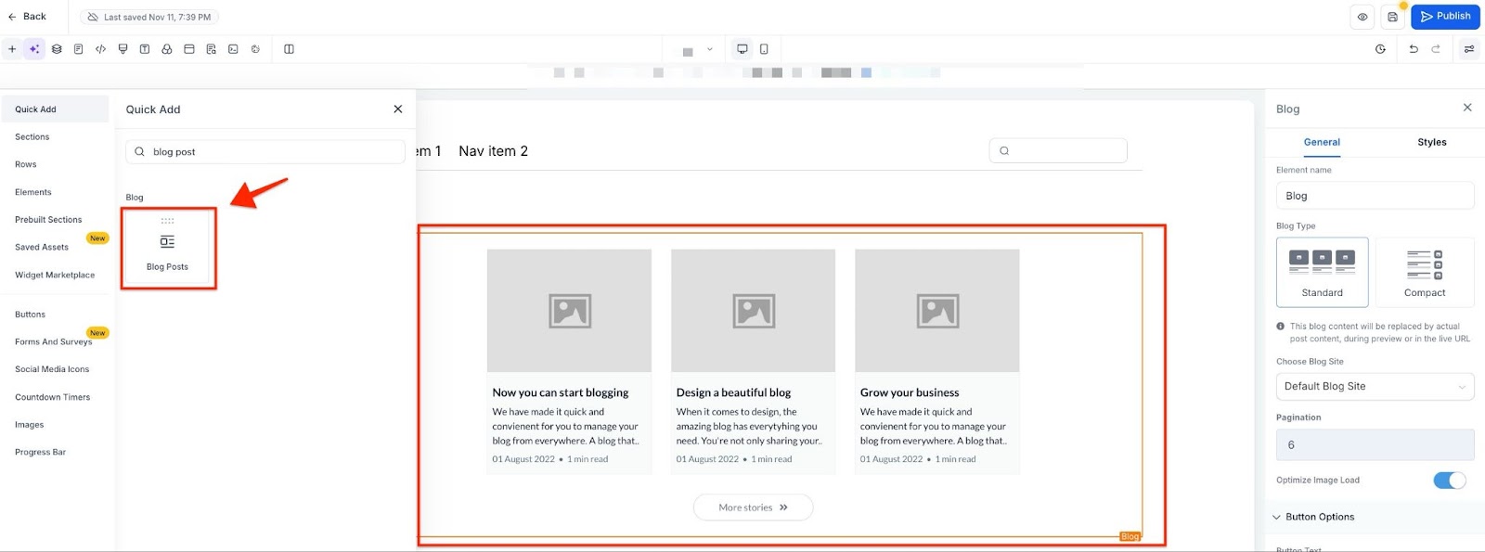Screen dimensions: 1485x552
Task: Click the undo arrow icon
Action: (x=1414, y=49)
